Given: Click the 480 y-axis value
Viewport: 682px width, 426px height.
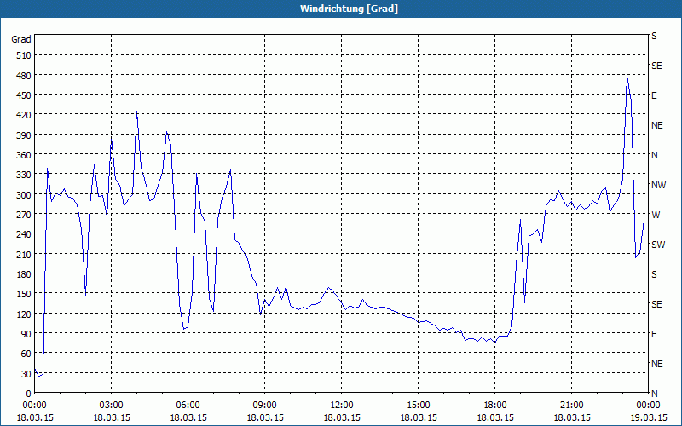Looking at the screenshot, I should click(24, 76).
